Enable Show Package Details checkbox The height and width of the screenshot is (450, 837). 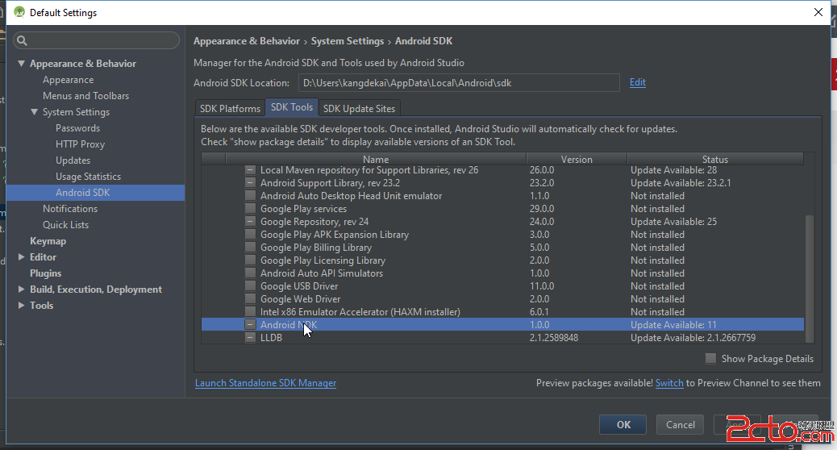[710, 359]
